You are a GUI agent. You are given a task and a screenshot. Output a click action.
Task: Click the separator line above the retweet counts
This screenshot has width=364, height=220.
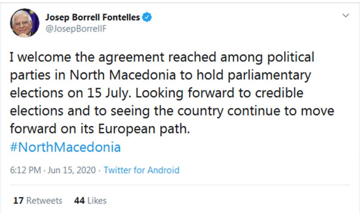[180, 185]
